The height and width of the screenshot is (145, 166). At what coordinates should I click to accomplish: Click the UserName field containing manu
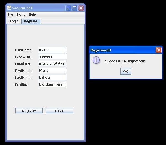[x=52, y=50]
